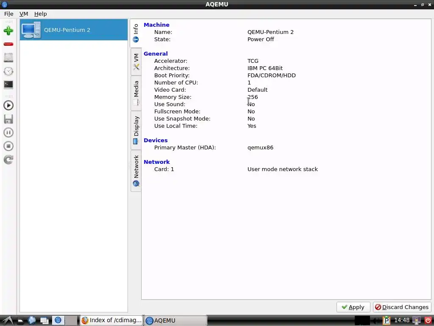Switch to the Display tab
This screenshot has width=434, height=326.
(136, 130)
